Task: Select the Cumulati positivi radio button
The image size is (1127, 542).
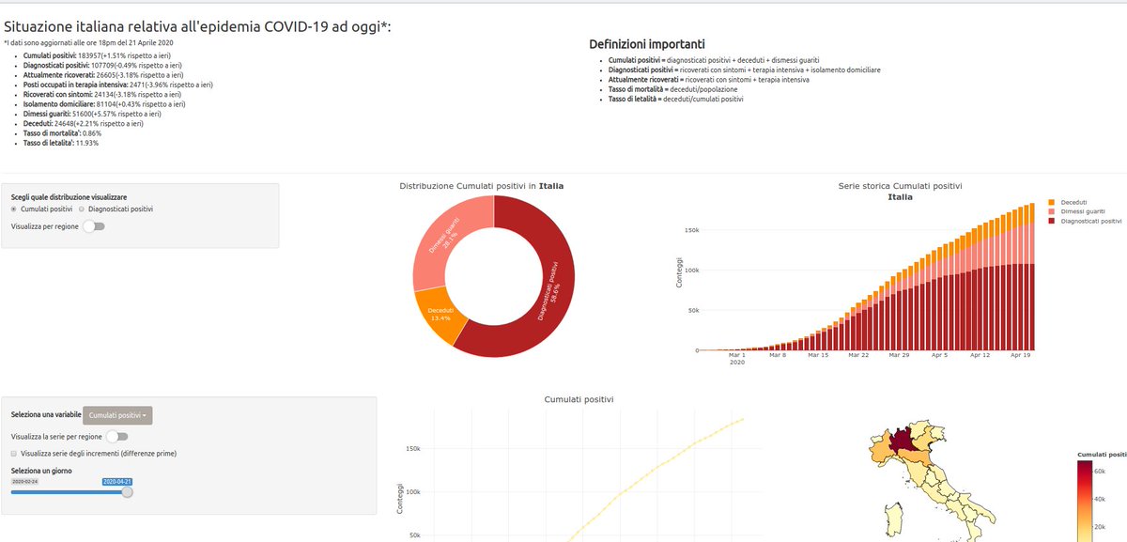Action: (15, 209)
